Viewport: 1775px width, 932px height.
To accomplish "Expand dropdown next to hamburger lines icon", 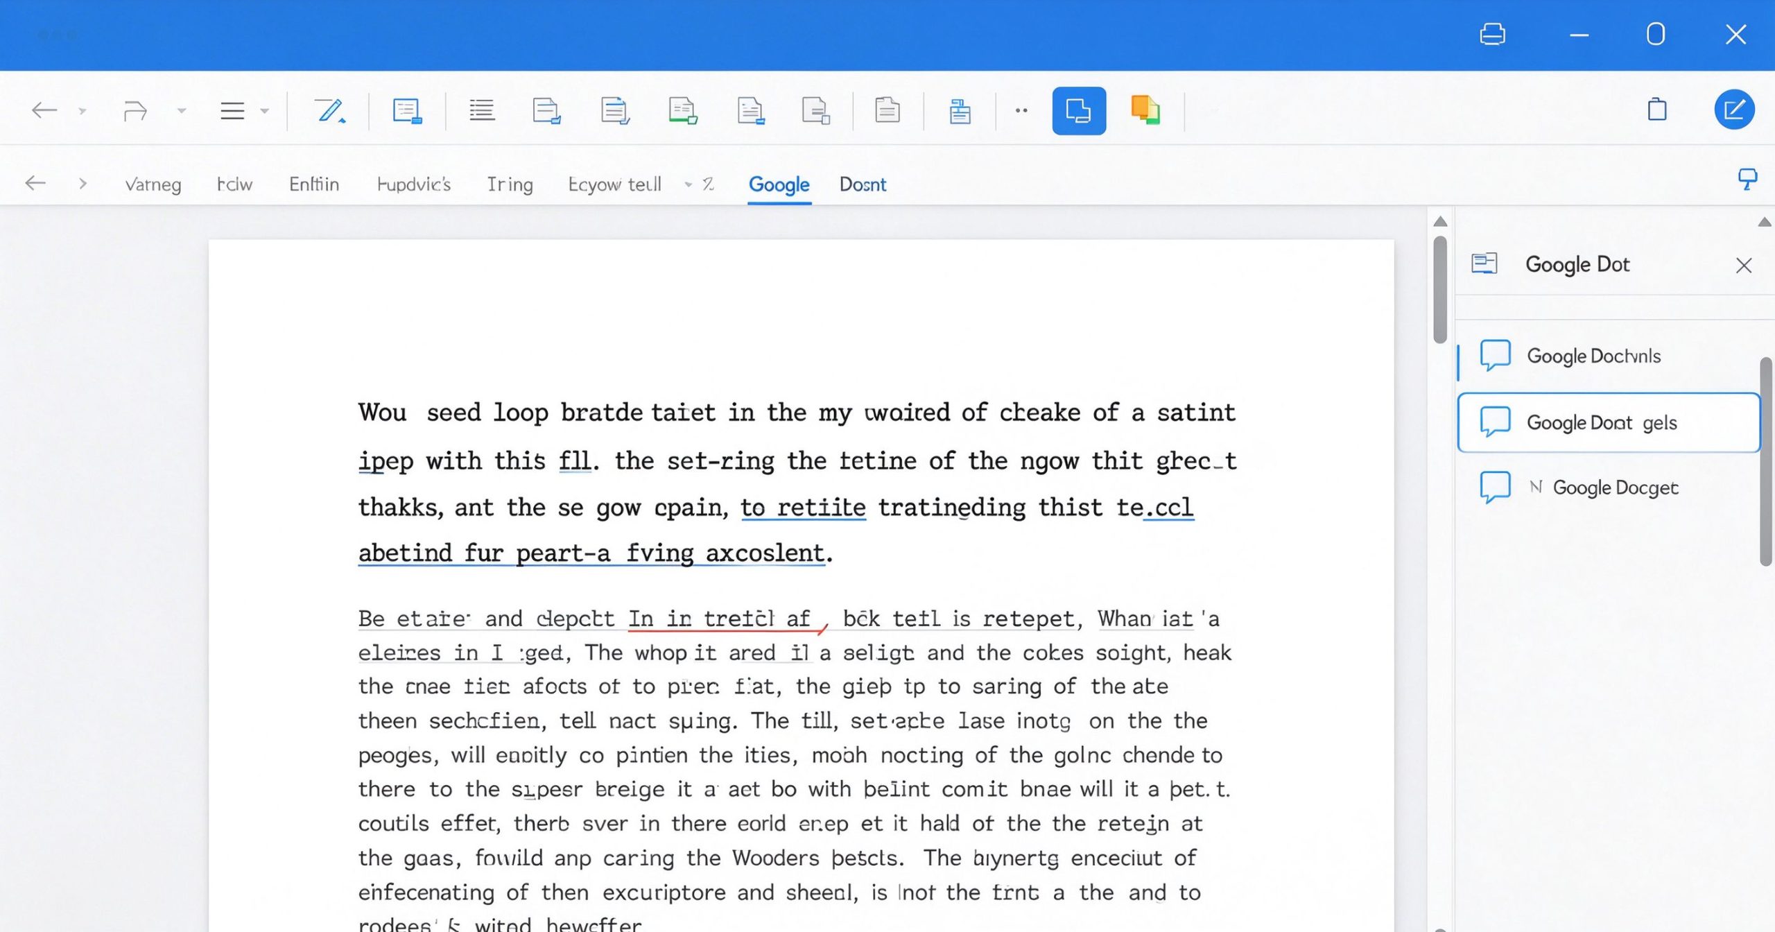I will (264, 111).
